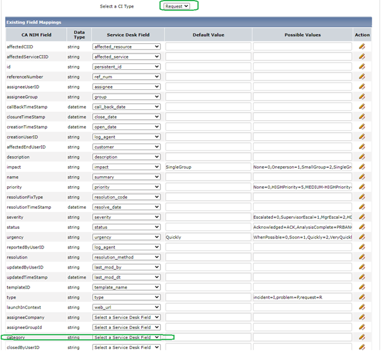Open the resolution_method dropdown
Image resolution: width=381 pixels, height=356 pixels.
[126, 257]
